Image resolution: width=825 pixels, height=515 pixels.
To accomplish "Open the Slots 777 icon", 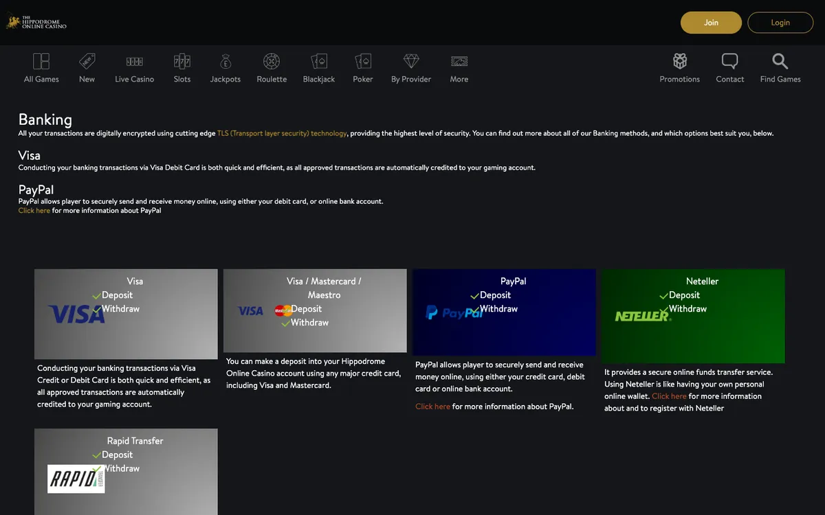I will (x=182, y=61).
